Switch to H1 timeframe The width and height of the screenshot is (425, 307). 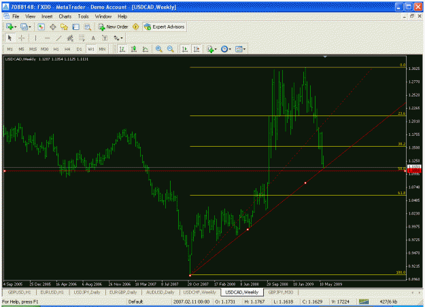(x=56, y=49)
